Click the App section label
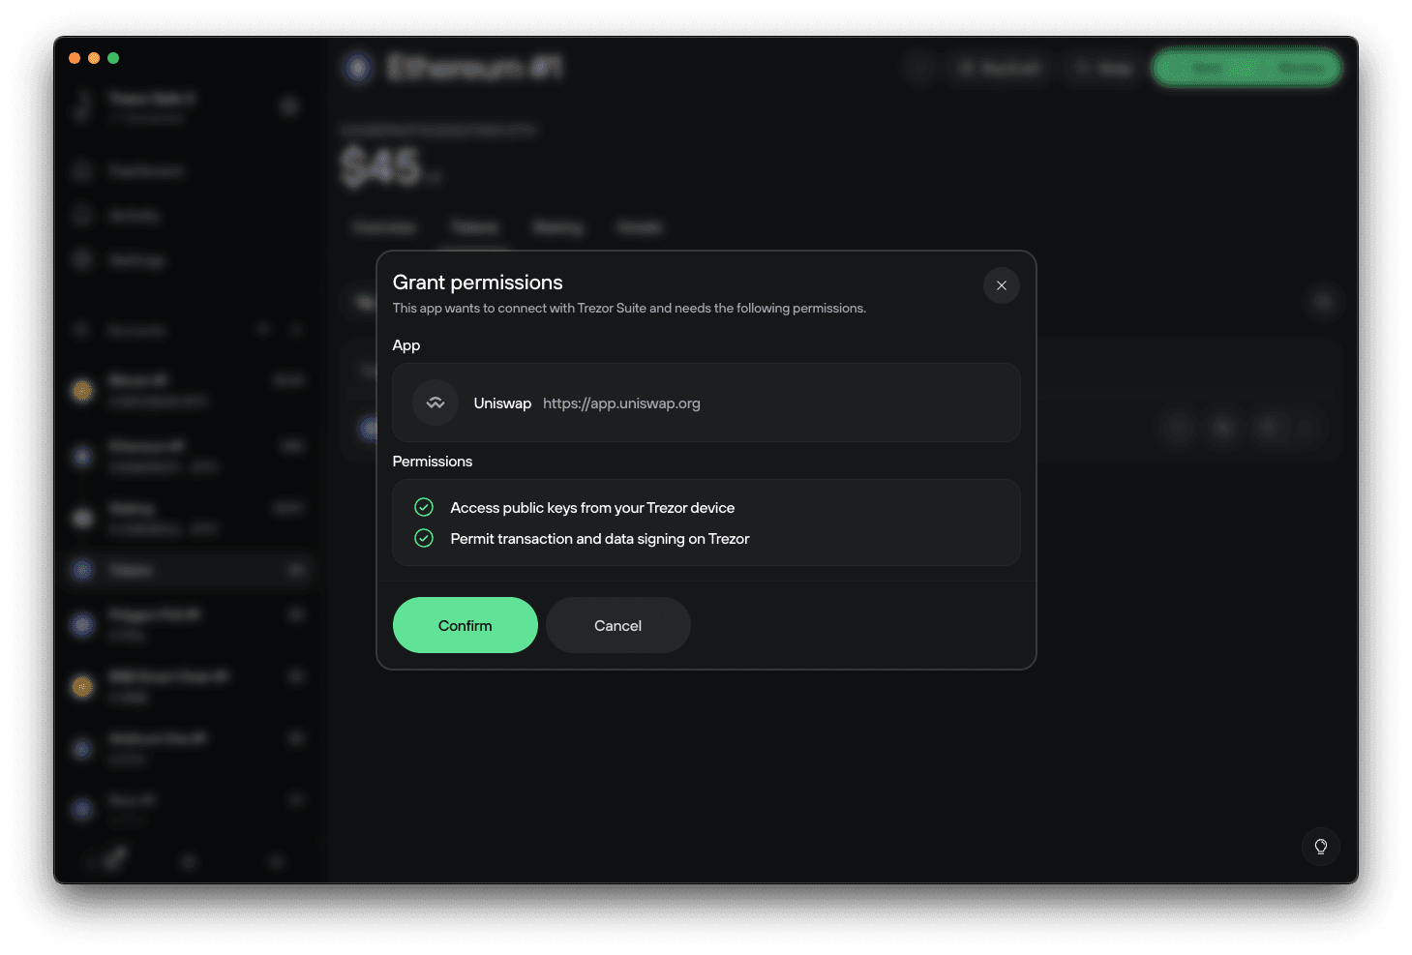 [406, 345]
